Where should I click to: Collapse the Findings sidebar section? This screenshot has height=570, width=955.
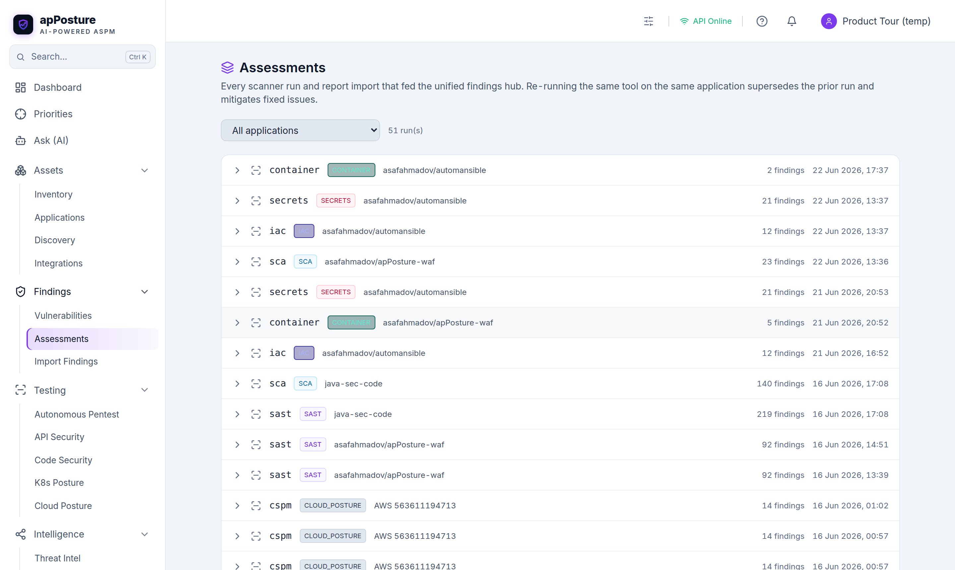tap(145, 292)
